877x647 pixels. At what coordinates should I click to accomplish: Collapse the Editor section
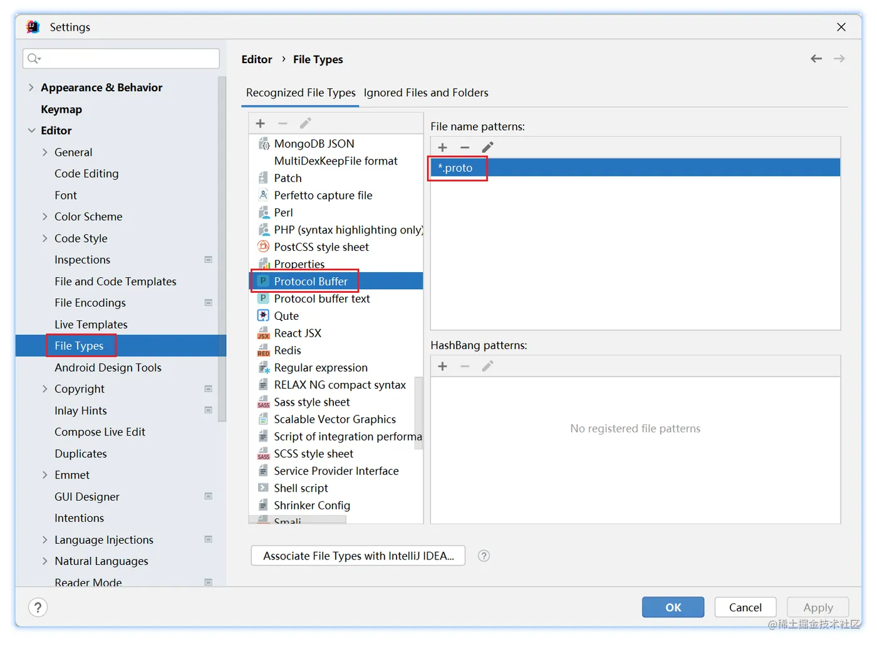[31, 130]
